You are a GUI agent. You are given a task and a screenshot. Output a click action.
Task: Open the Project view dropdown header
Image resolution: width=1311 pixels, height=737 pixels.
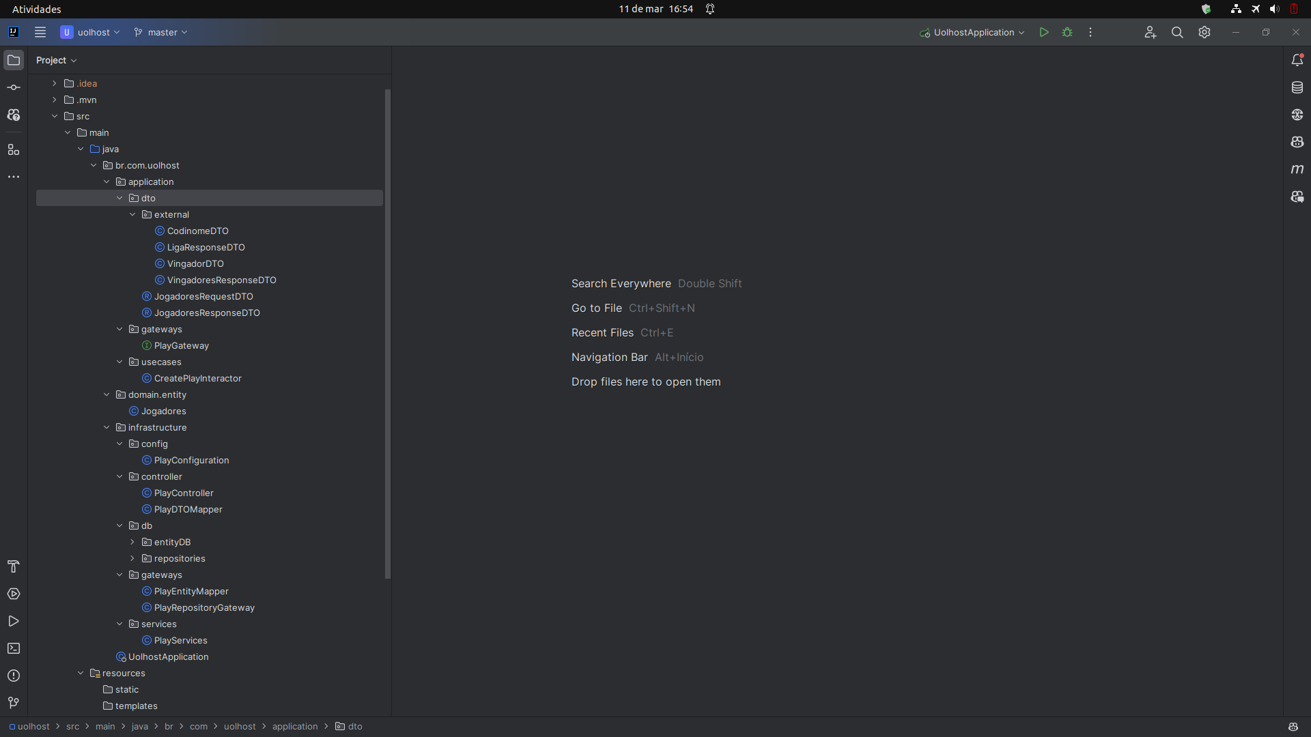[x=56, y=60]
